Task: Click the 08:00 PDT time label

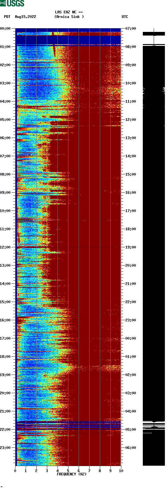Action: pyautogui.click(x=5, y=174)
